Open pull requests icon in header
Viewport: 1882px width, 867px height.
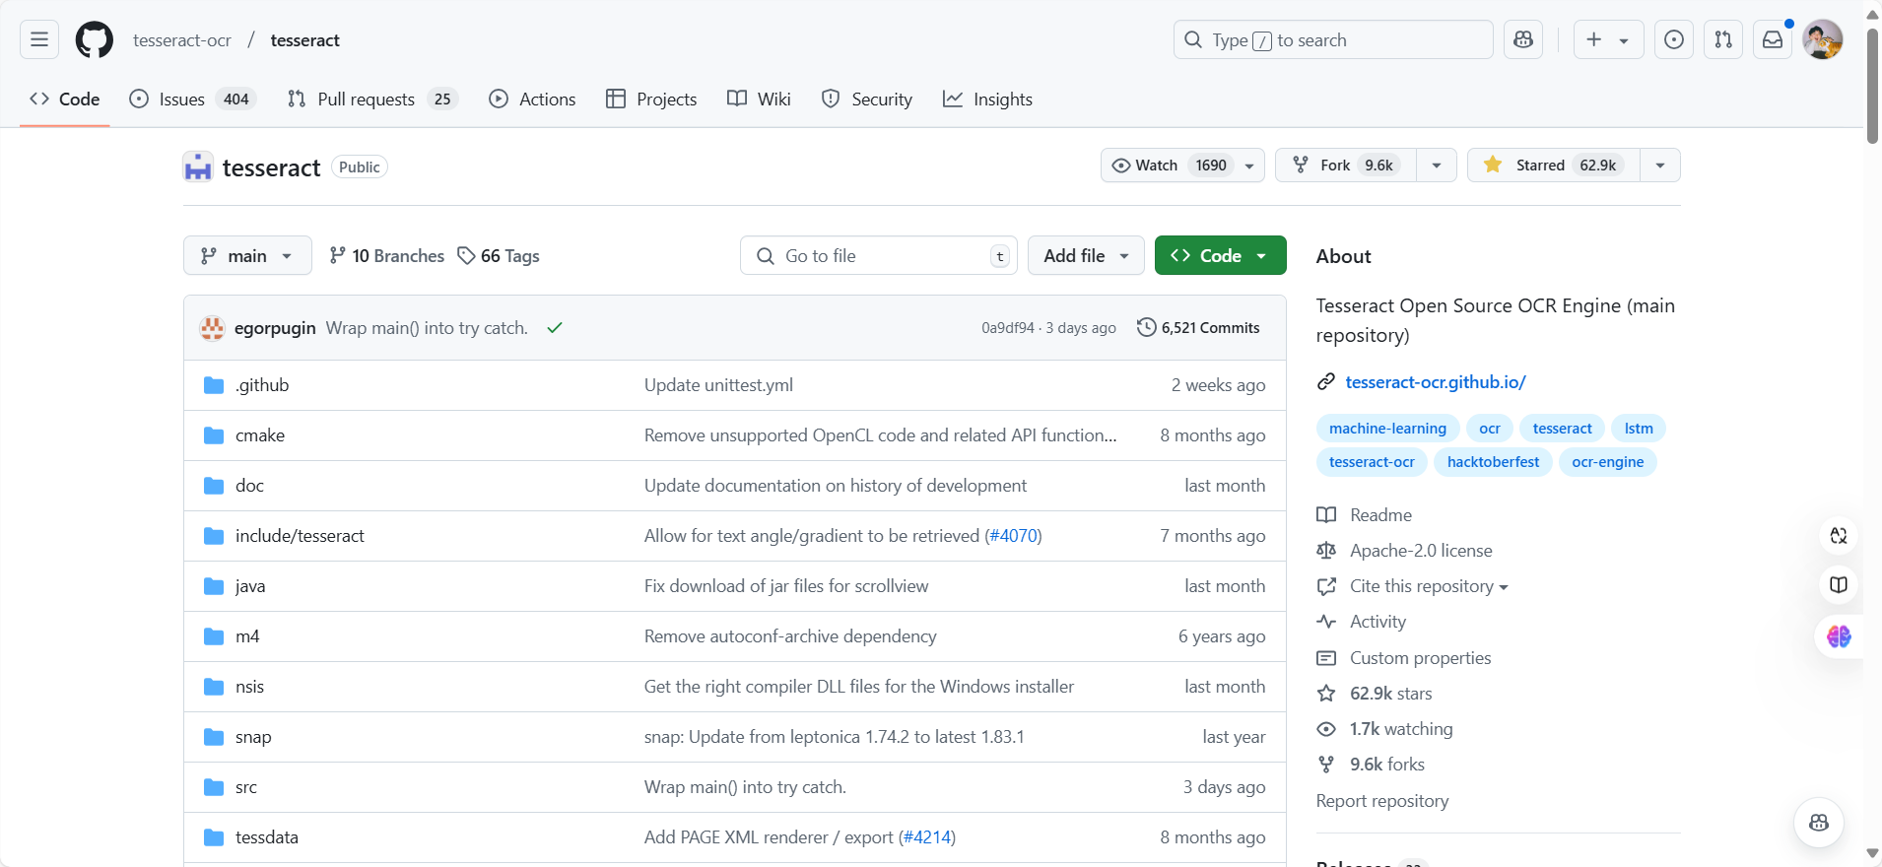click(x=1723, y=39)
